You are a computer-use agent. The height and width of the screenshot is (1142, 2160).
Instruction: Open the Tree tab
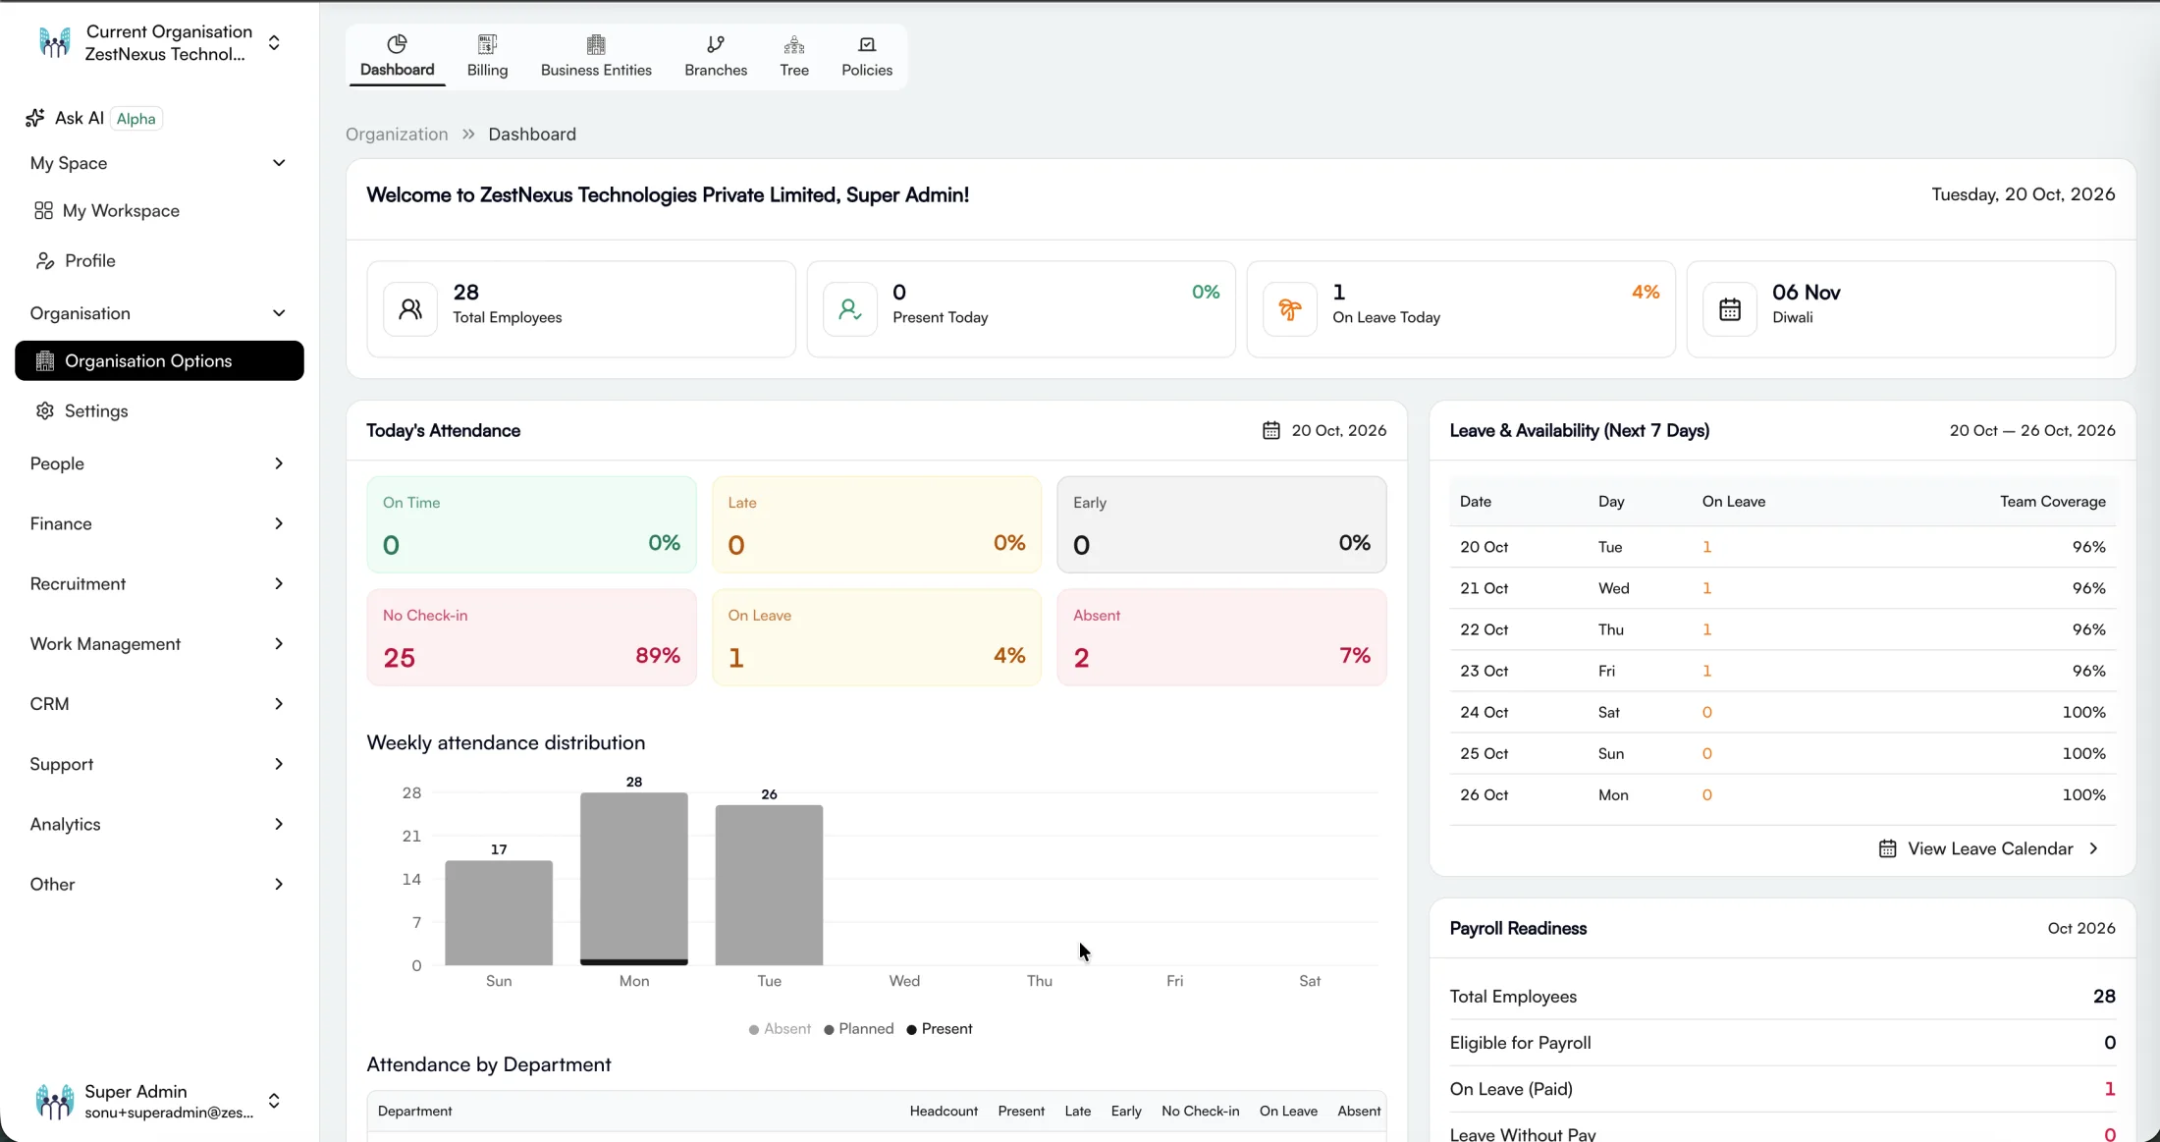tap(794, 56)
